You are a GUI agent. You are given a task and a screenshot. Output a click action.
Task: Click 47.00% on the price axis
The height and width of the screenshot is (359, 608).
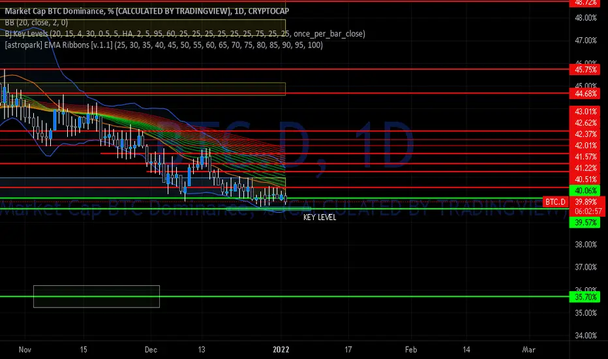pos(586,40)
